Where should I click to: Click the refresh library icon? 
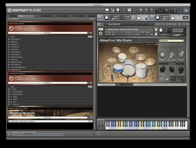click(9, 19)
